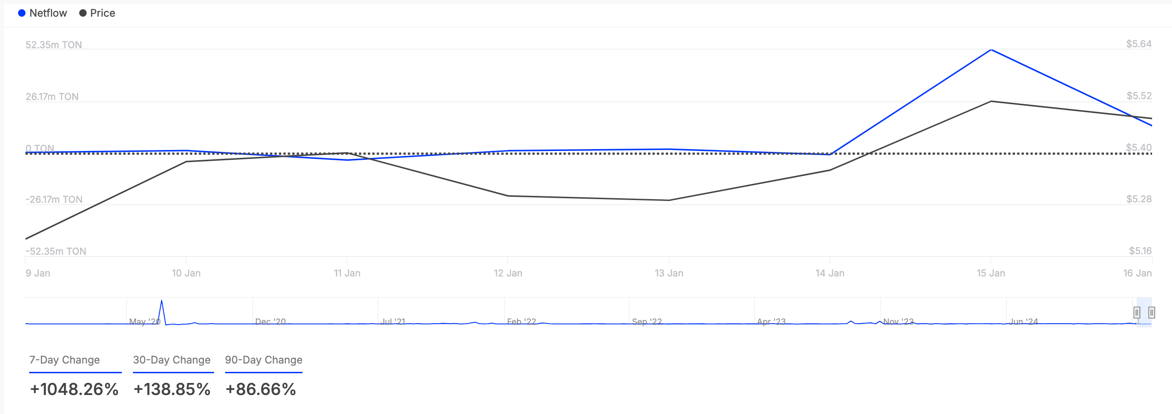The width and height of the screenshot is (1172, 414).
Task: Click the 12 Jan date label
Action: (x=509, y=273)
